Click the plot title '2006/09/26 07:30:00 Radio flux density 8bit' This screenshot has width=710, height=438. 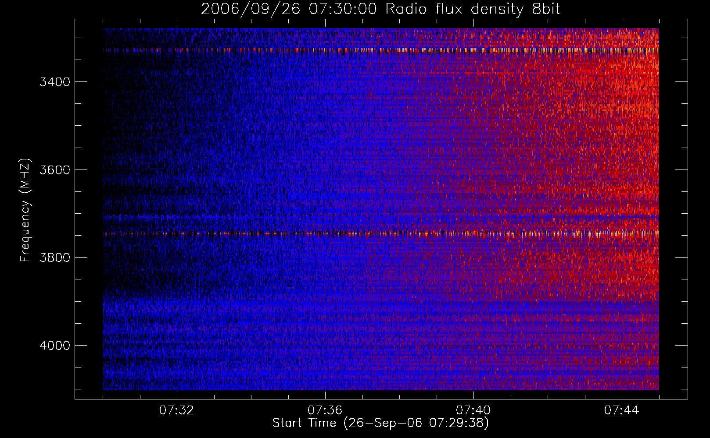click(x=380, y=9)
